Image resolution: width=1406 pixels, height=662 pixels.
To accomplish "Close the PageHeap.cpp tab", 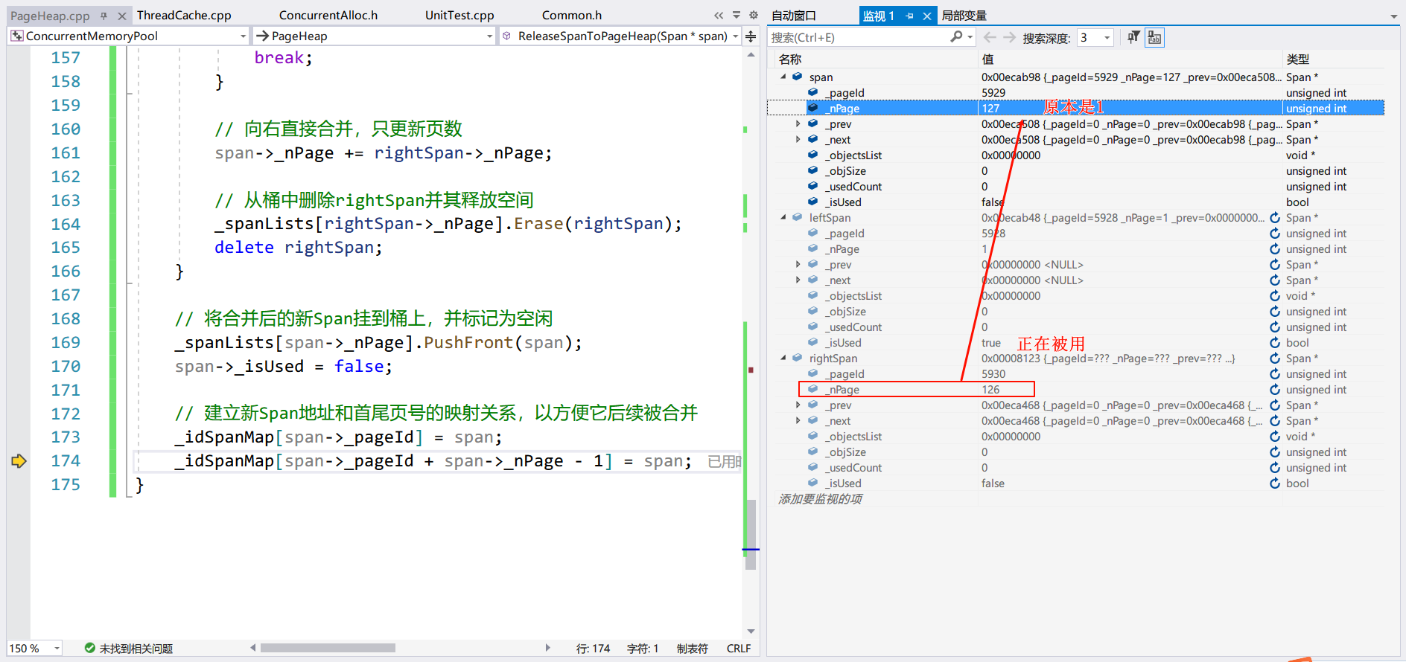I will pos(122,16).
